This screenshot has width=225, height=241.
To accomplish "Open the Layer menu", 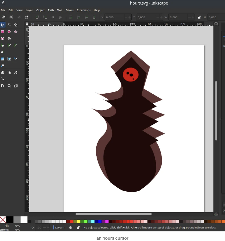I will point(29,10).
